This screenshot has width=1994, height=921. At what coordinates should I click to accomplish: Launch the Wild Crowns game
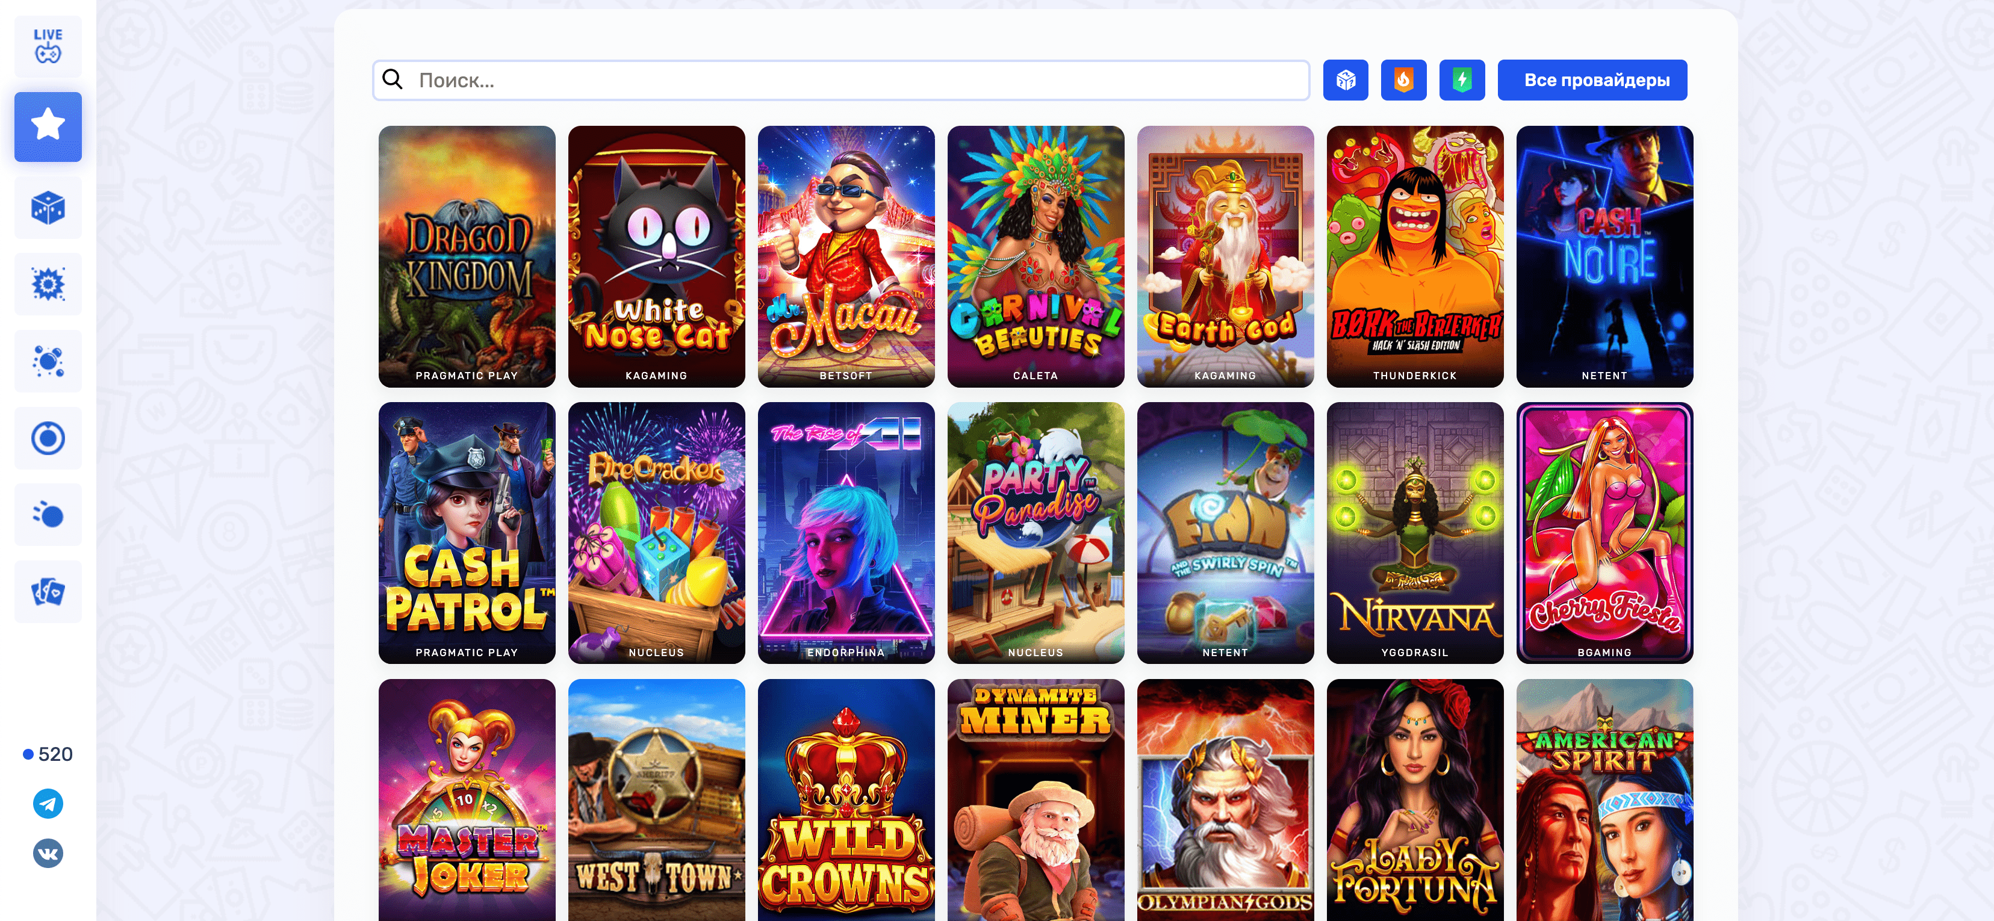(846, 800)
